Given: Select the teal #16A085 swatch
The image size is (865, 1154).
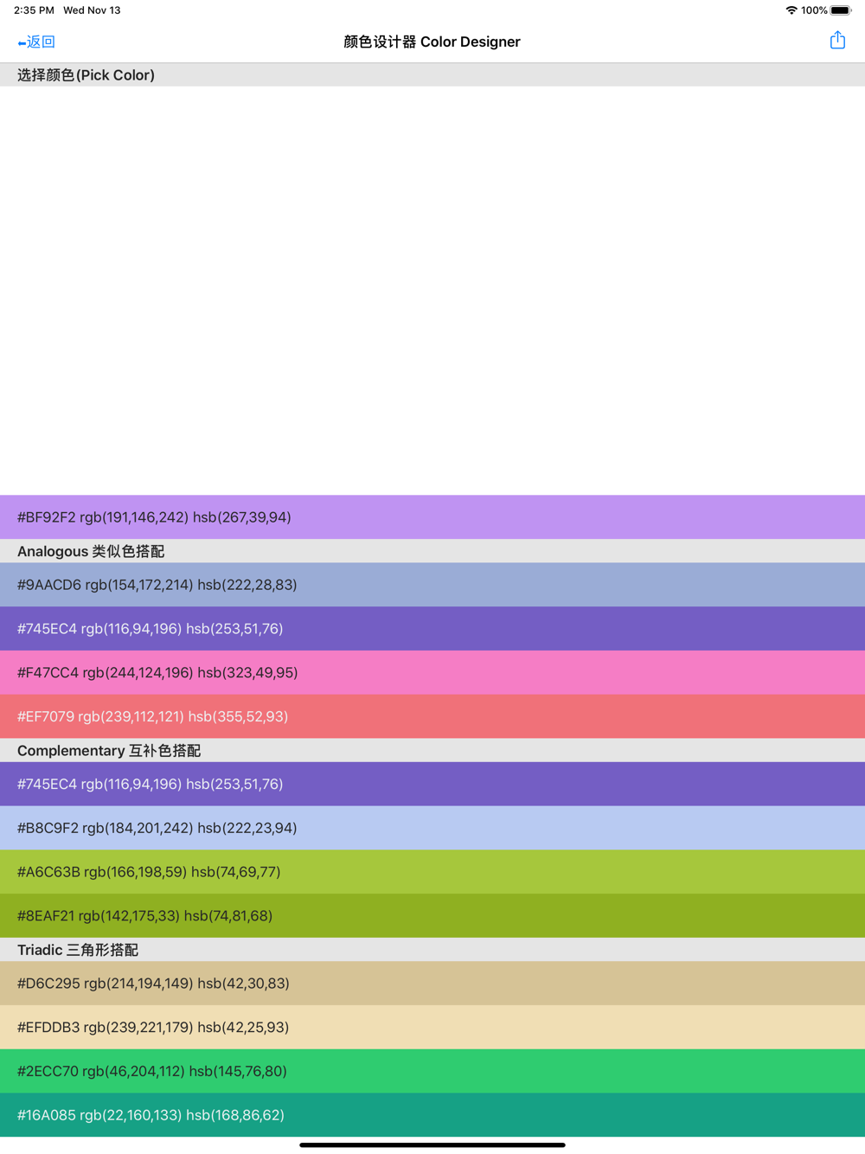Looking at the screenshot, I should pyautogui.click(x=432, y=1115).
